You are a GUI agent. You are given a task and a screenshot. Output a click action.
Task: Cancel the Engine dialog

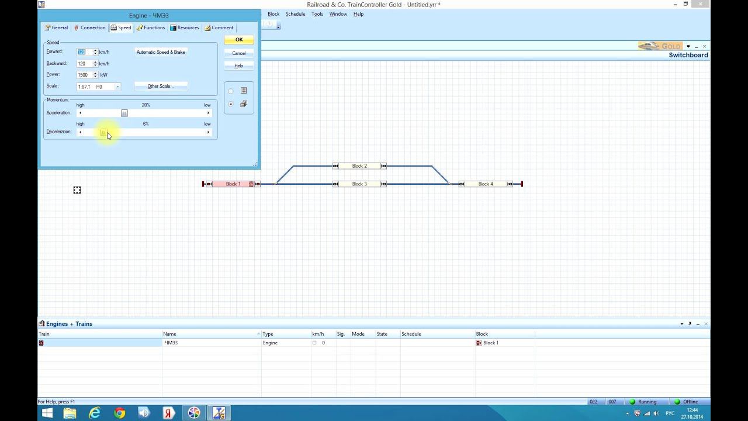coord(239,53)
